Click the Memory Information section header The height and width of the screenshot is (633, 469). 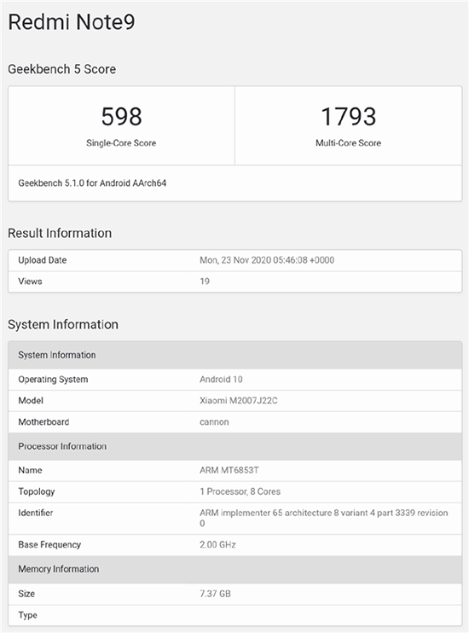click(x=234, y=569)
